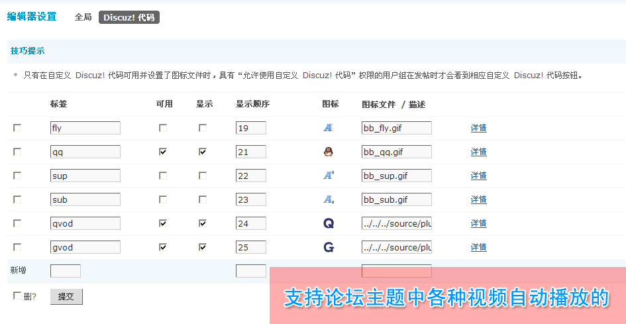Image resolution: width=626 pixels, height=324 pixels.
Task: Click display order field showing 22
Action: click(250, 176)
